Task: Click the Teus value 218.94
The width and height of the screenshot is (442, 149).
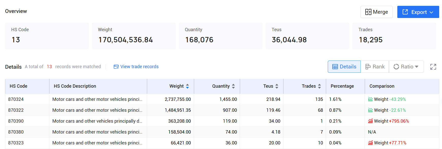Action: click(273, 99)
